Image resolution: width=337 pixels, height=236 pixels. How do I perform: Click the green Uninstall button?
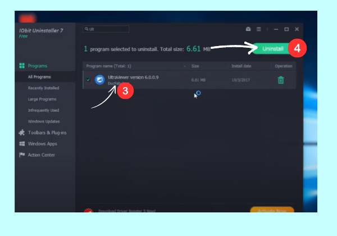[271, 49]
